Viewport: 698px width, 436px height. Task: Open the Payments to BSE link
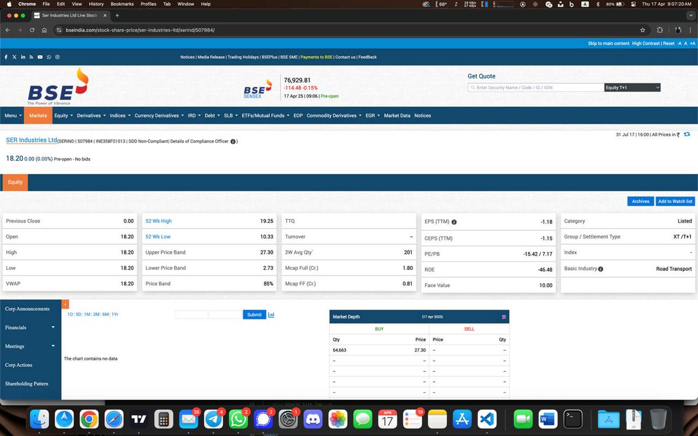[316, 57]
